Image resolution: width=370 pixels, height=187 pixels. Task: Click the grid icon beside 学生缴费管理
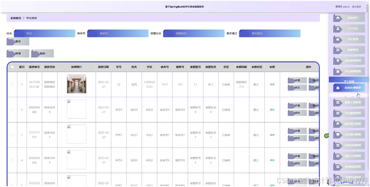tap(338, 113)
